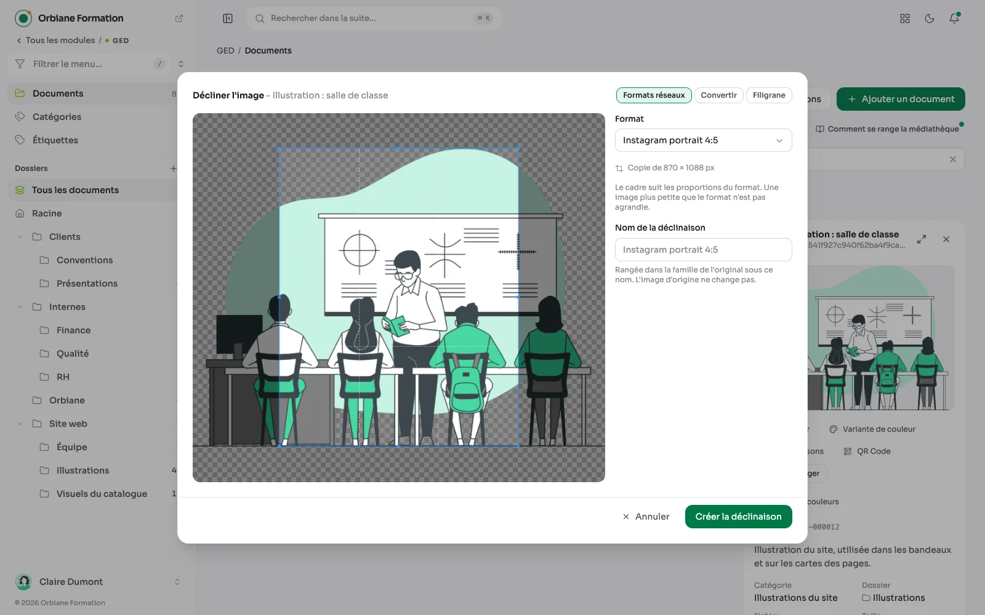Open the apps grid icon
985x615 pixels.
(x=905, y=18)
